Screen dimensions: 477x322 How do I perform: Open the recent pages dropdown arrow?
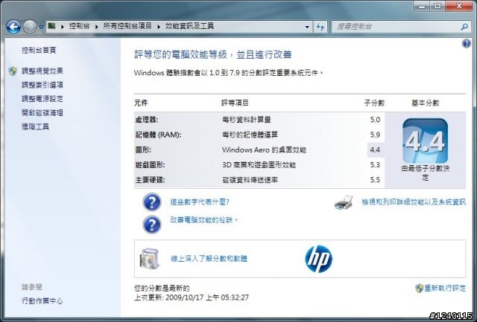[42, 27]
